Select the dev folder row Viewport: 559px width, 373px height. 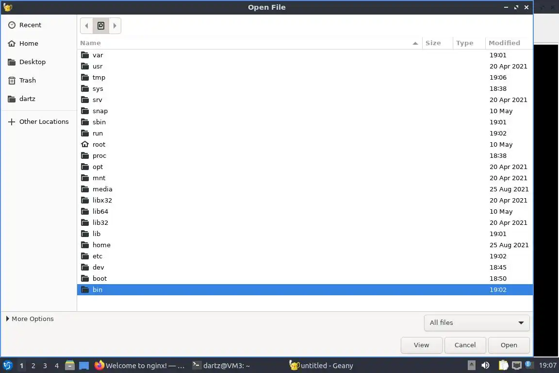305,267
